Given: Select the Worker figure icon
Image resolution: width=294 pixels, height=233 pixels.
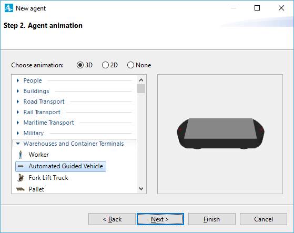Looking at the screenshot, I should tap(21, 155).
